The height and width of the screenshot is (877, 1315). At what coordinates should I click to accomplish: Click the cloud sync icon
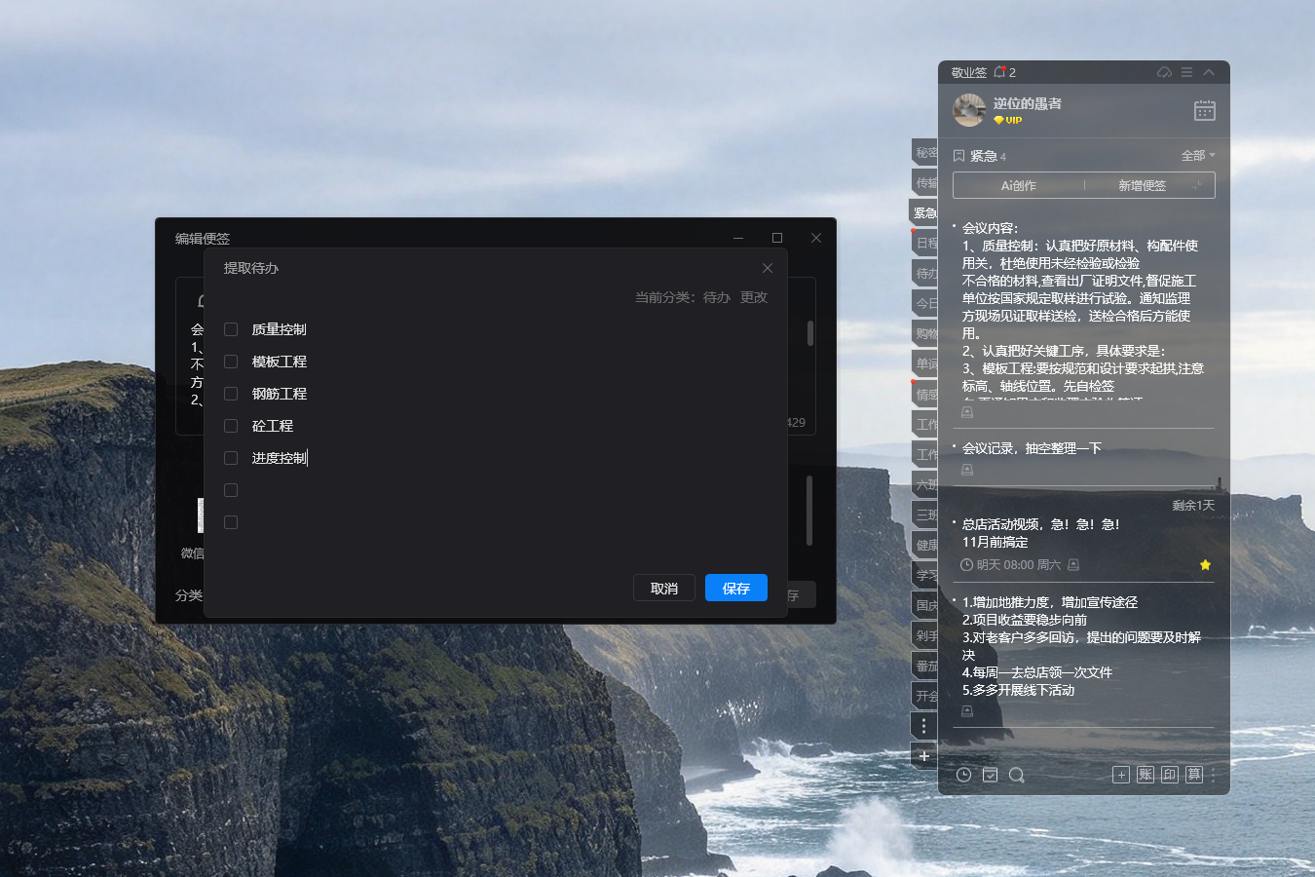[1164, 72]
